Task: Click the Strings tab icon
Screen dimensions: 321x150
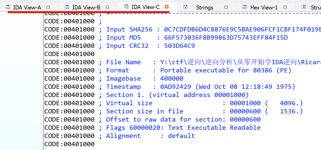Action: coord(185,7)
